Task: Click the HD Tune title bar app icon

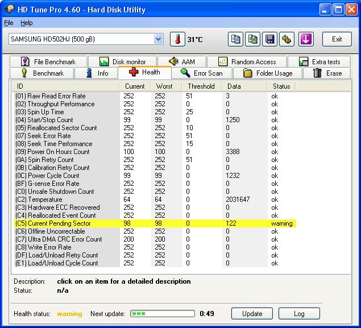Action: (x=10, y=10)
